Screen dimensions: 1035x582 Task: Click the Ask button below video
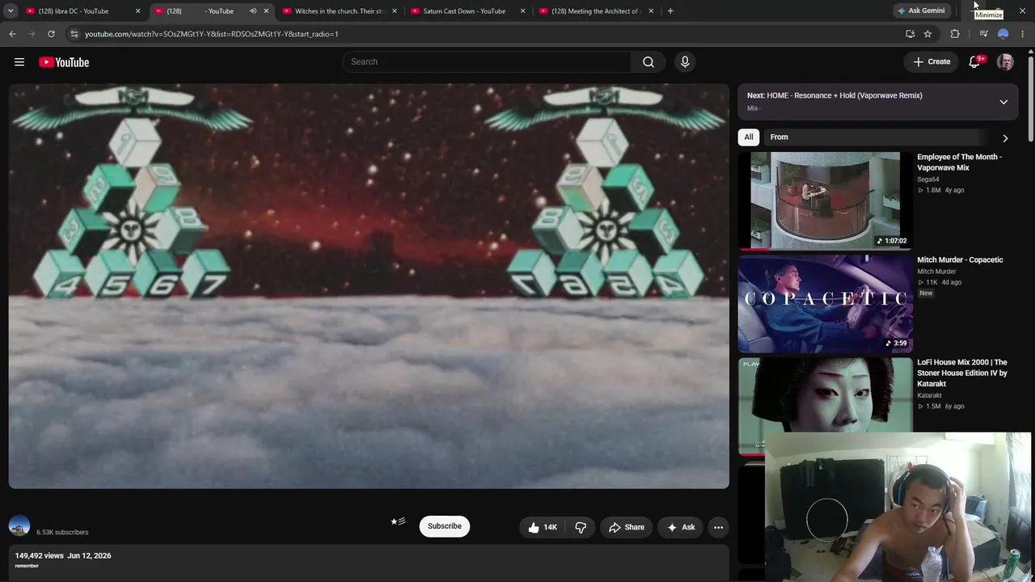point(680,527)
